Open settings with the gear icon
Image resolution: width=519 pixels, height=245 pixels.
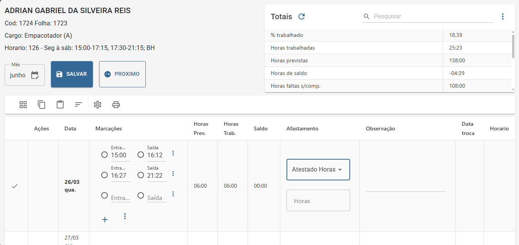[98, 105]
